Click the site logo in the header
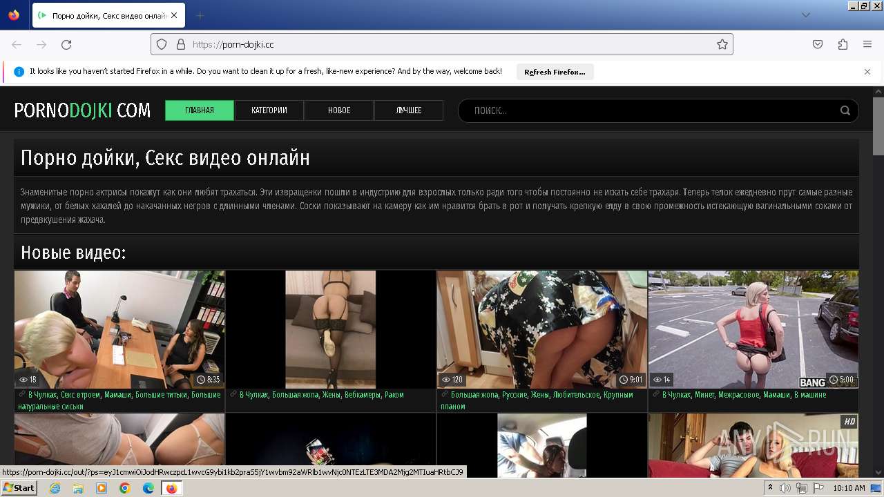Image resolution: width=884 pixels, height=497 pixels. (x=82, y=110)
